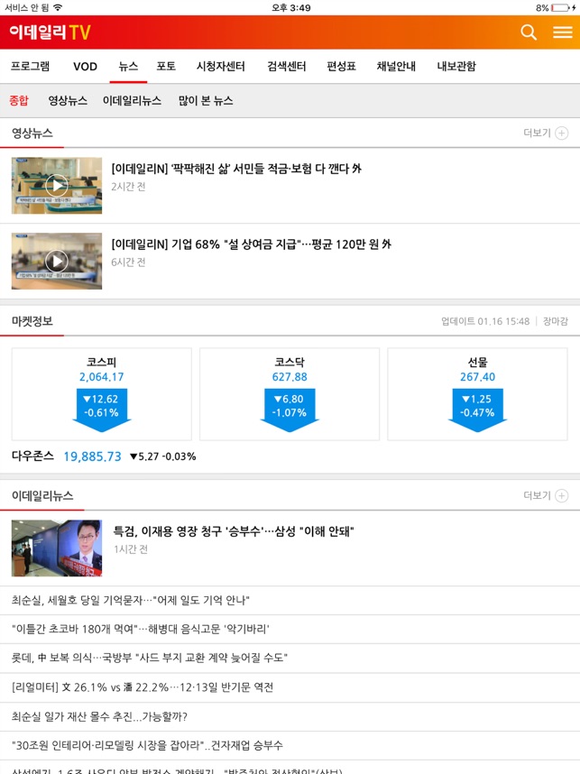
Task: Select the 뉴스 tab
Action: [x=128, y=66]
